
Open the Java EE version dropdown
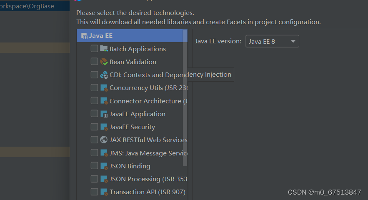pos(272,41)
